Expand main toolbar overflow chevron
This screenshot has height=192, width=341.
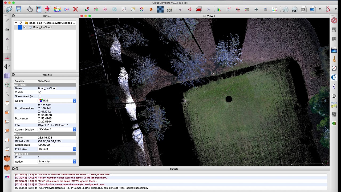320,9
